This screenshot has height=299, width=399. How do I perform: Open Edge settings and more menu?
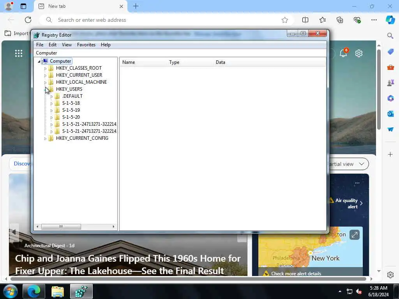point(374,20)
